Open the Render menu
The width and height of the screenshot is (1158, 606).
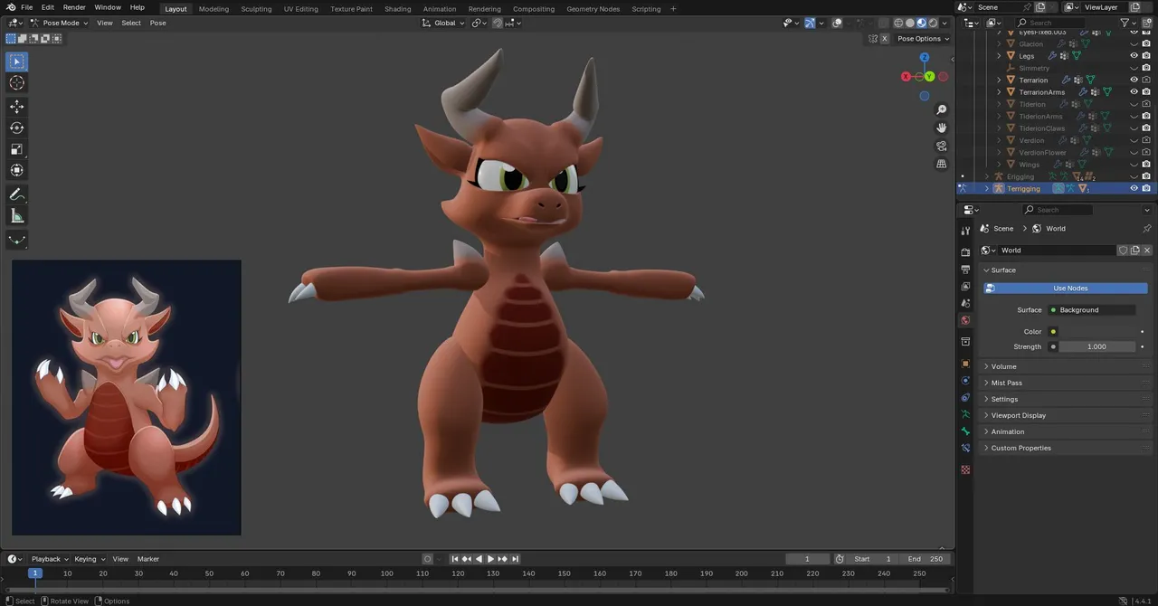coord(74,7)
